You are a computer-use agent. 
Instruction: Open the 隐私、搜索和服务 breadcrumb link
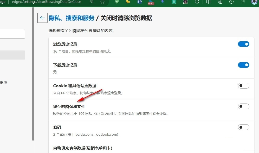coord(71,18)
